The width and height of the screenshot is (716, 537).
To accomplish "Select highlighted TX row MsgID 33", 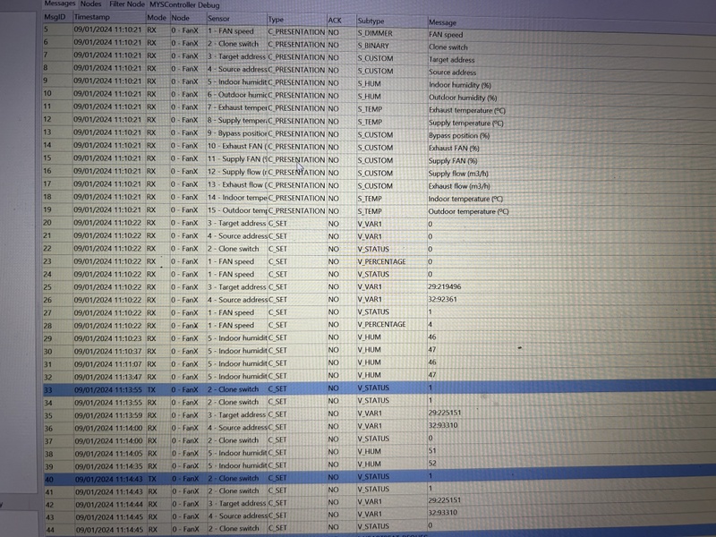I will (379, 389).
